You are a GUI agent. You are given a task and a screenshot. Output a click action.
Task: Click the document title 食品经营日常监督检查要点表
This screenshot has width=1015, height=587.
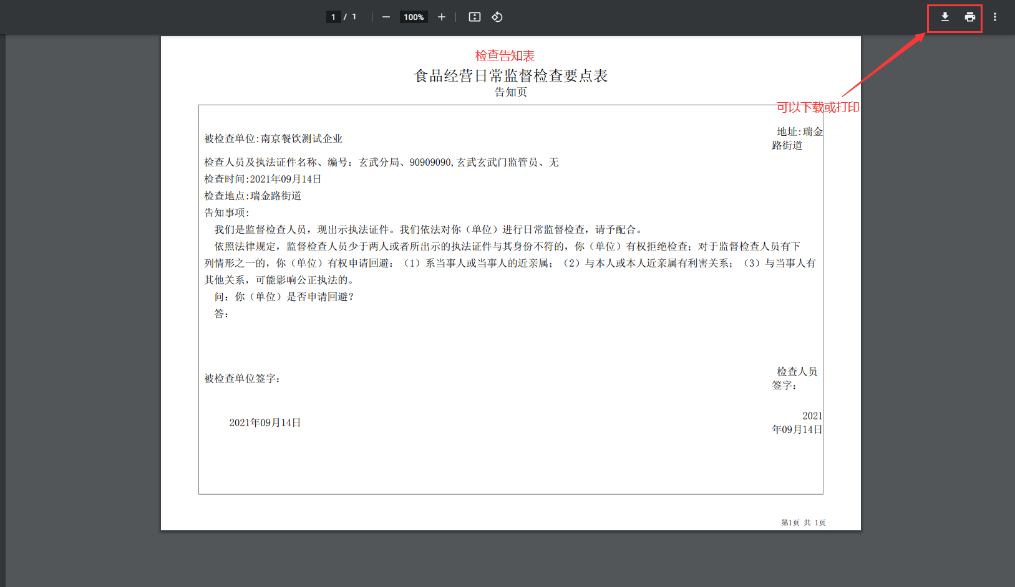[x=510, y=76]
